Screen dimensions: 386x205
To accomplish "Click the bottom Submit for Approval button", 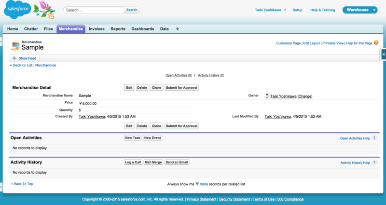I will tap(182, 126).
